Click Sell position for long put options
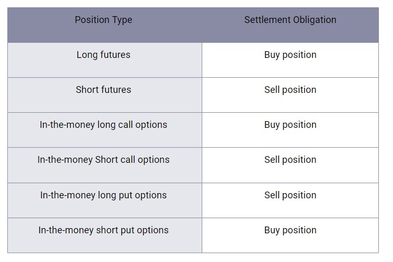 coord(290,195)
